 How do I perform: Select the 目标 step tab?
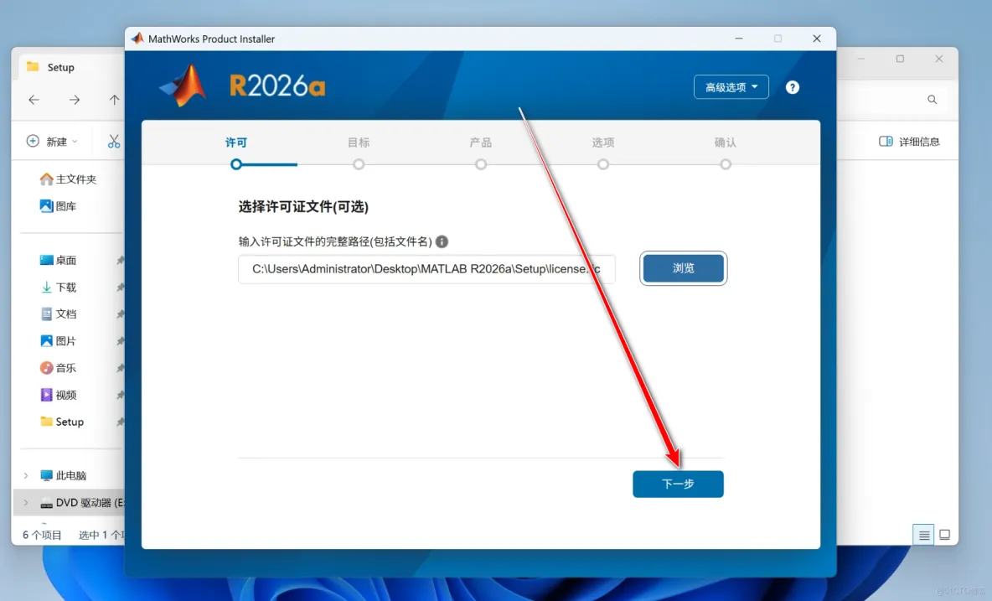click(x=358, y=143)
